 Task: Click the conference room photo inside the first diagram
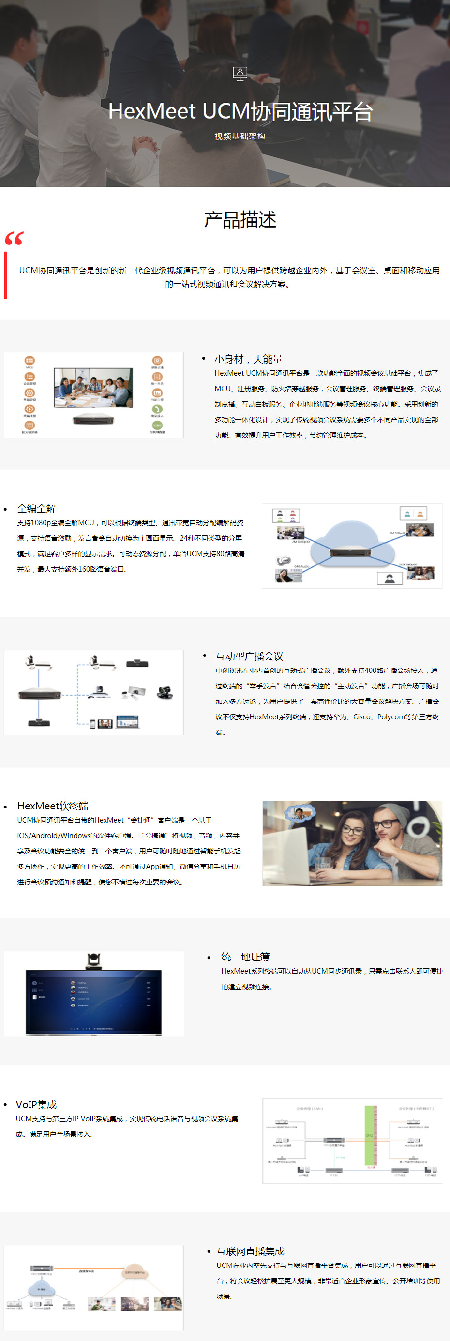coord(94,388)
